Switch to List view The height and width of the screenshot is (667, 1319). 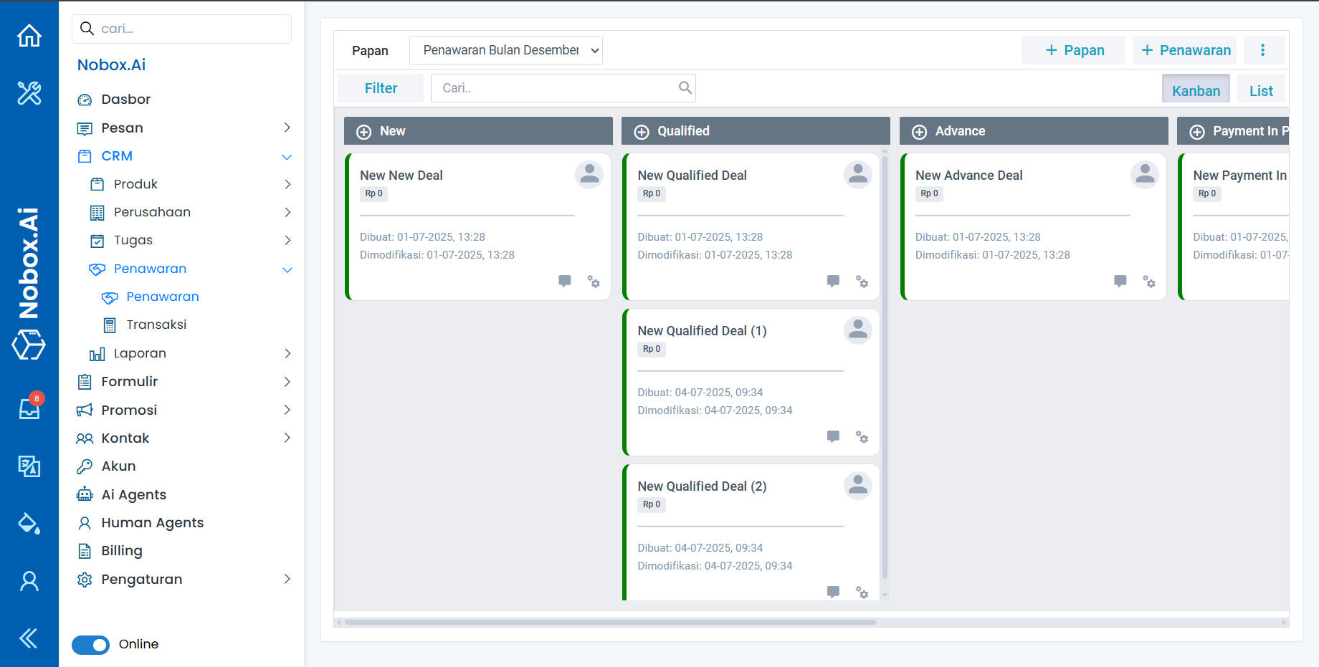1261,90
